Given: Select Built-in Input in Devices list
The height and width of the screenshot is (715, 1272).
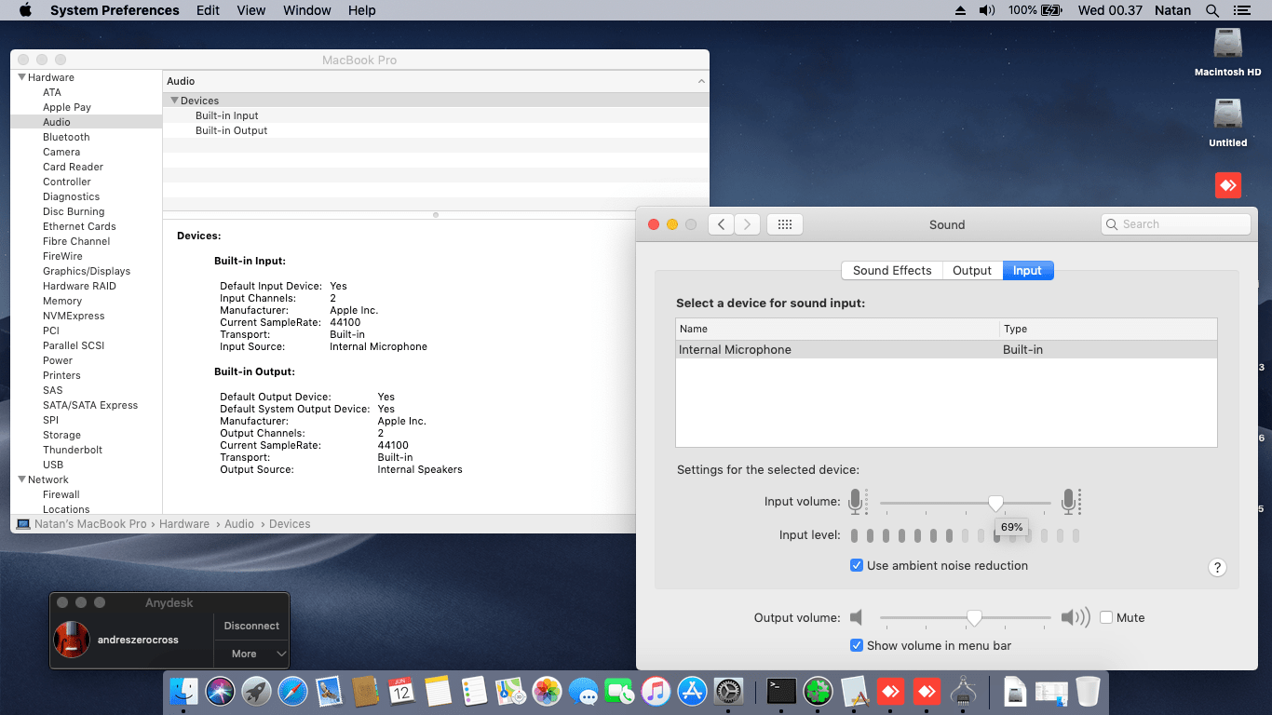Looking at the screenshot, I should click(x=227, y=115).
